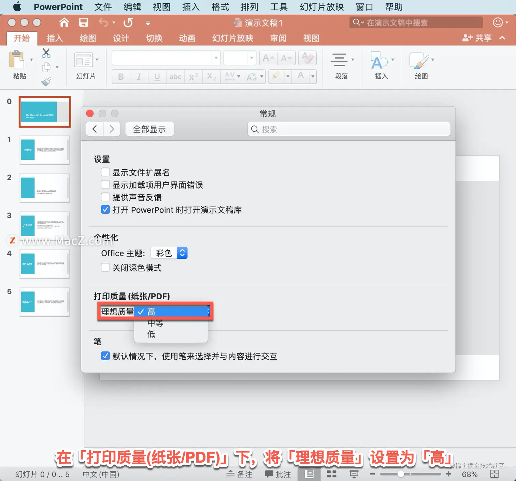Click back arrow in preferences window
The image size is (516, 481).
[x=95, y=129]
